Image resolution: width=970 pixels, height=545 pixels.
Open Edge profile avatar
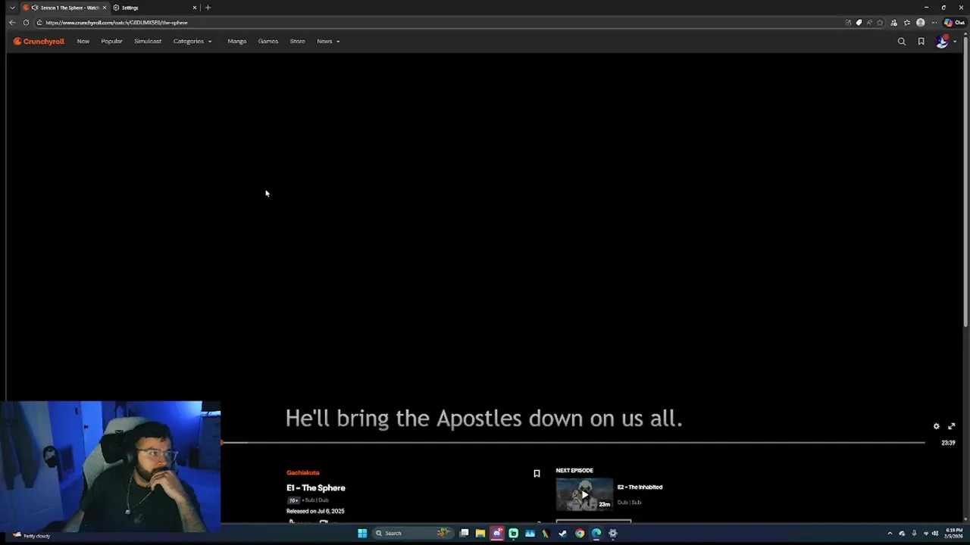tap(921, 23)
